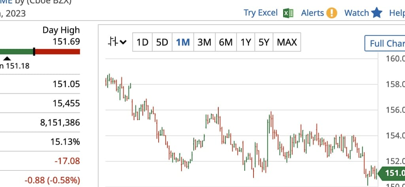
Task: Expand the chart type dropdown chevron
Action: (123, 42)
